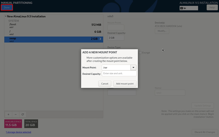This screenshot has height=137, width=219.
Task: Click the br keyboard layout selector
Action: coord(189,8)
